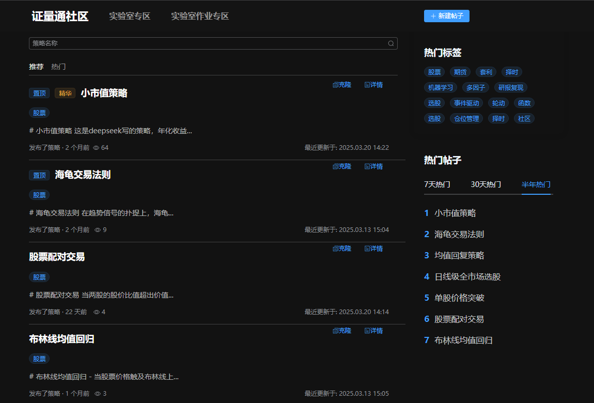594x403 pixels.
Task: Open details of 海龟交易法则 post
Action: pyautogui.click(x=373, y=166)
